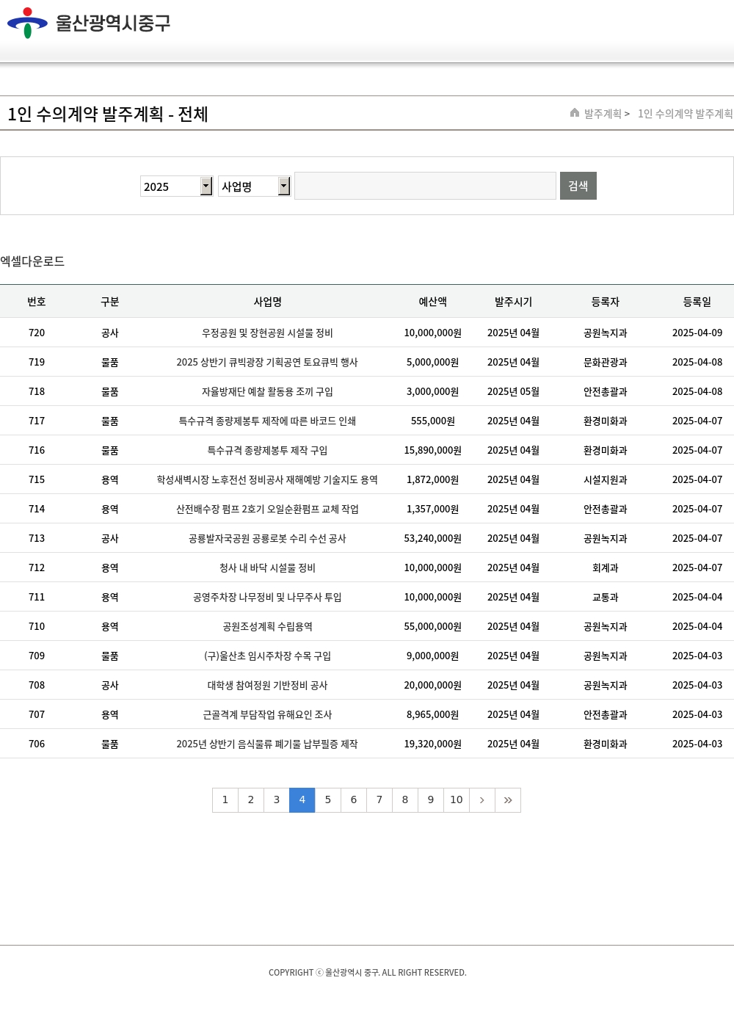The width and height of the screenshot is (734, 1019).
Task: Click 2025년 05월 order date cell
Action: click(x=513, y=391)
